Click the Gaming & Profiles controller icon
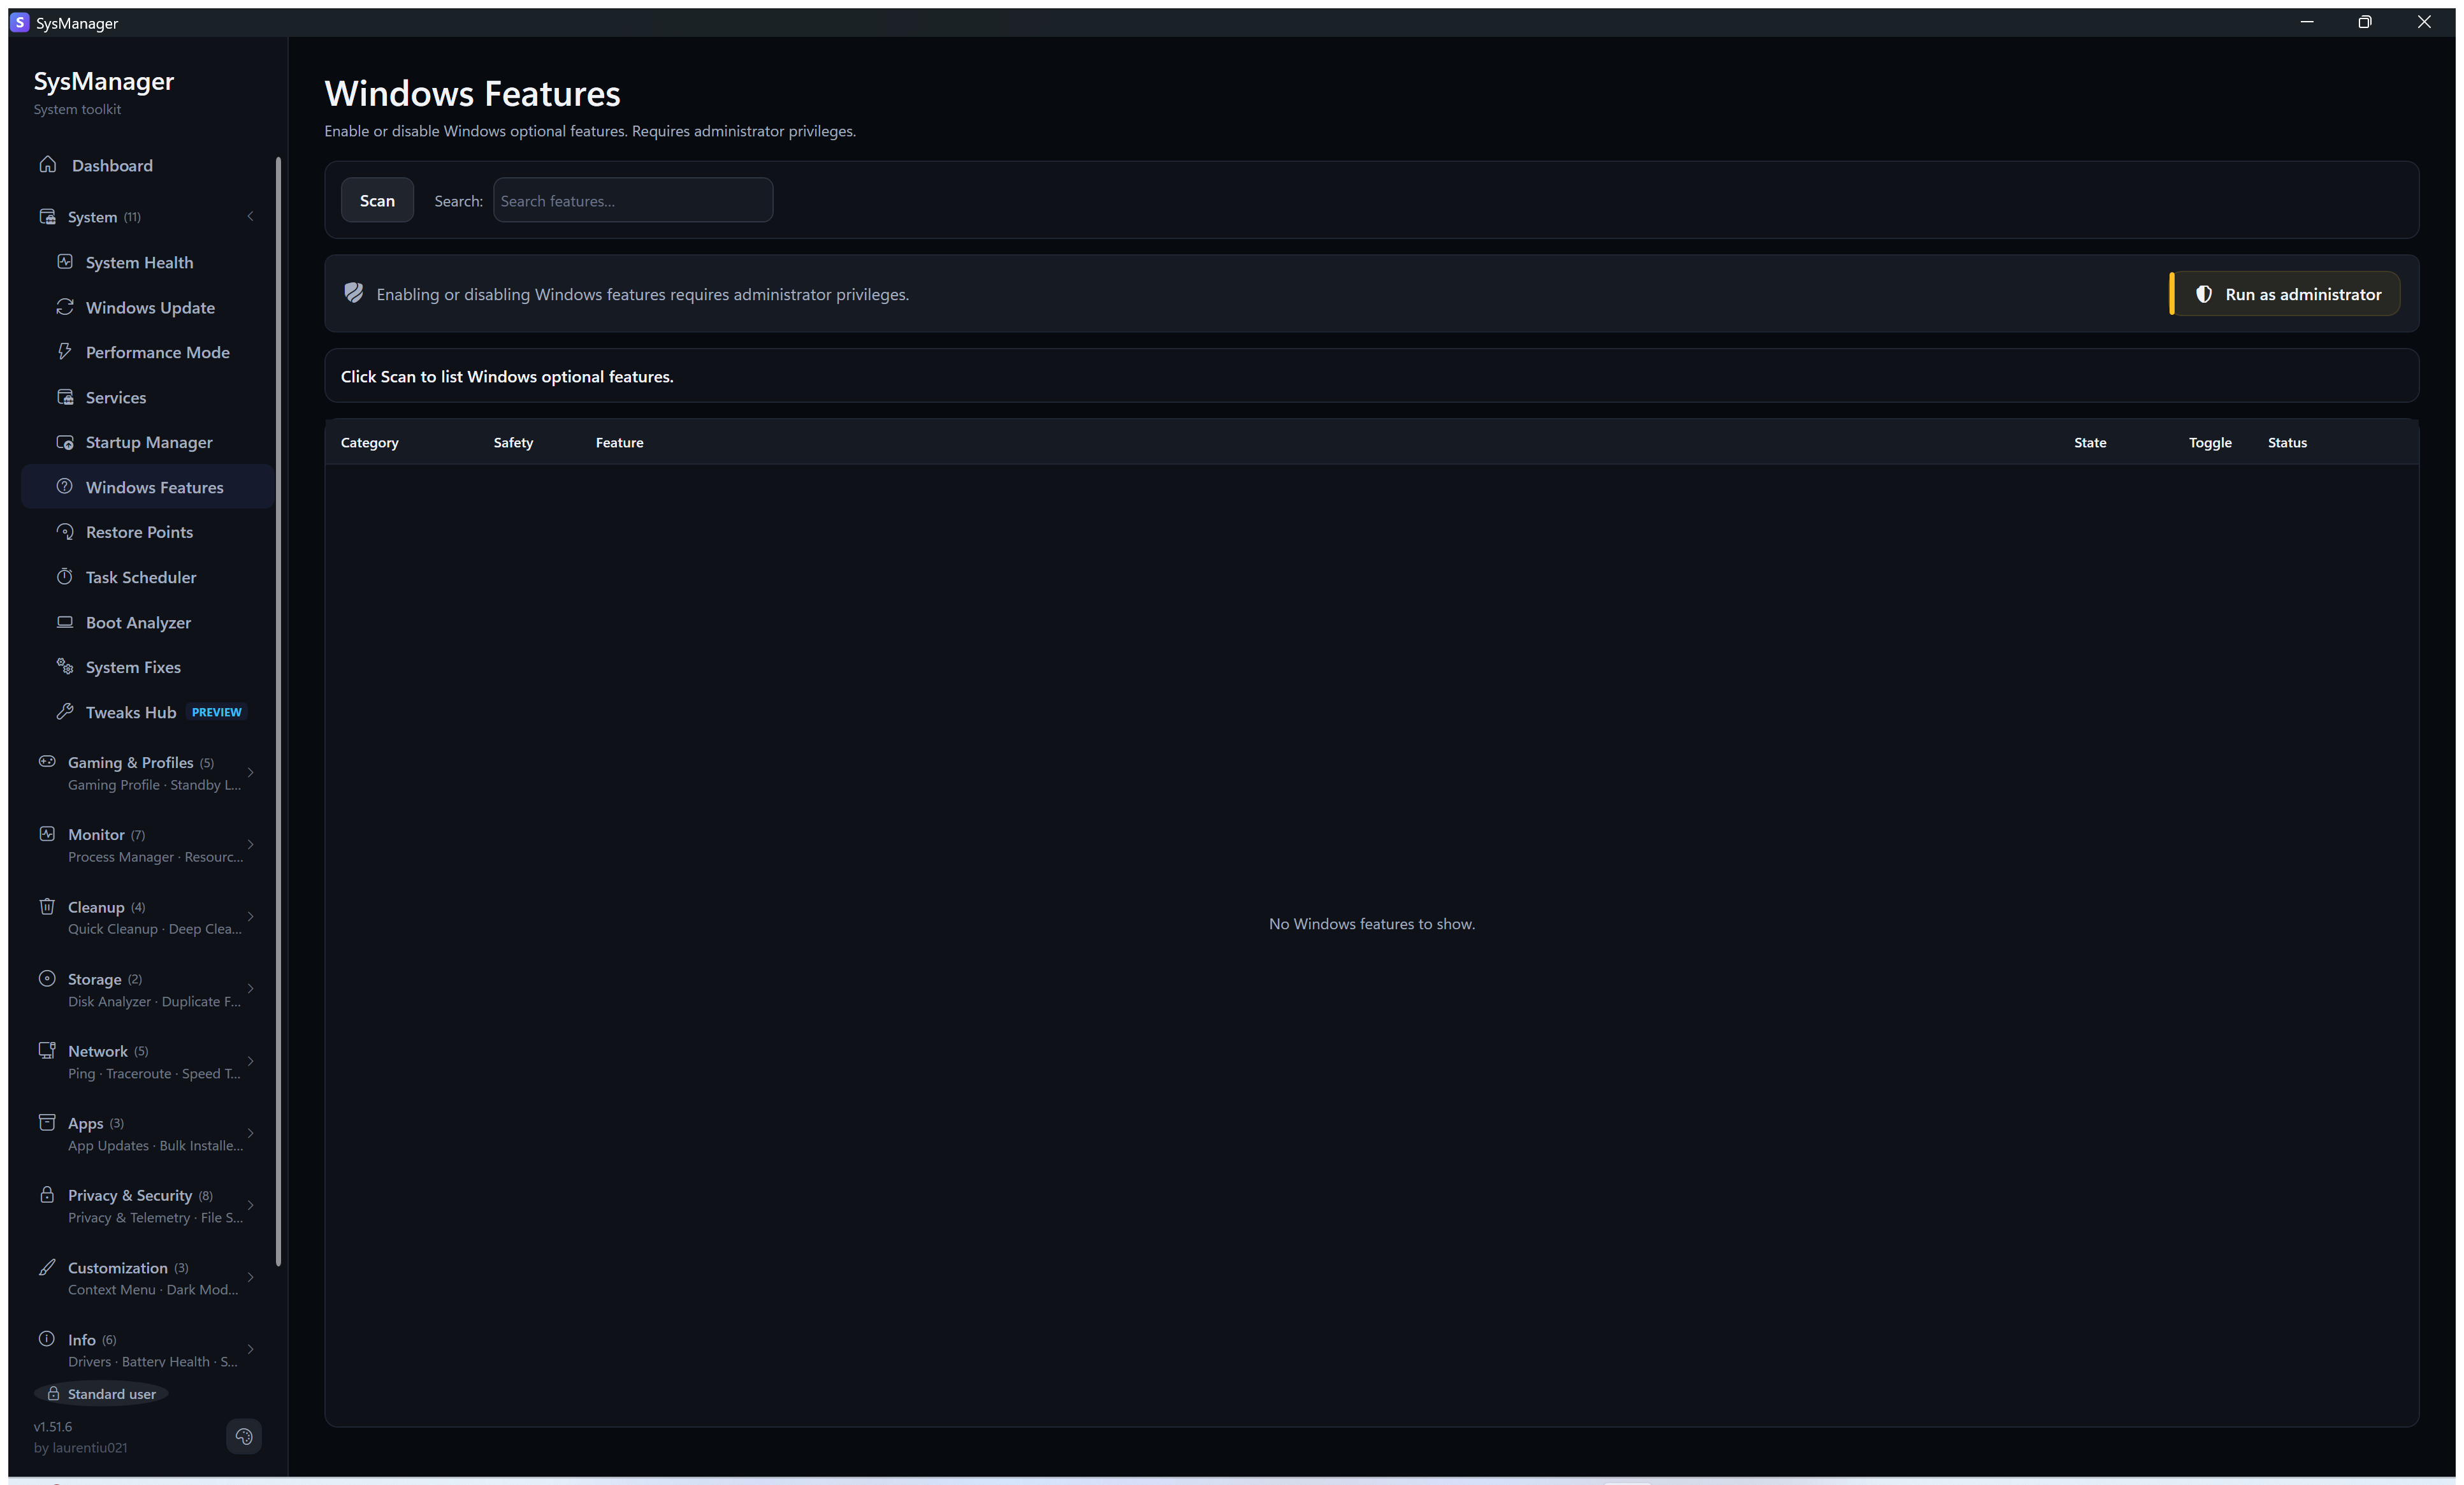This screenshot has width=2464, height=1485. pos(47,762)
